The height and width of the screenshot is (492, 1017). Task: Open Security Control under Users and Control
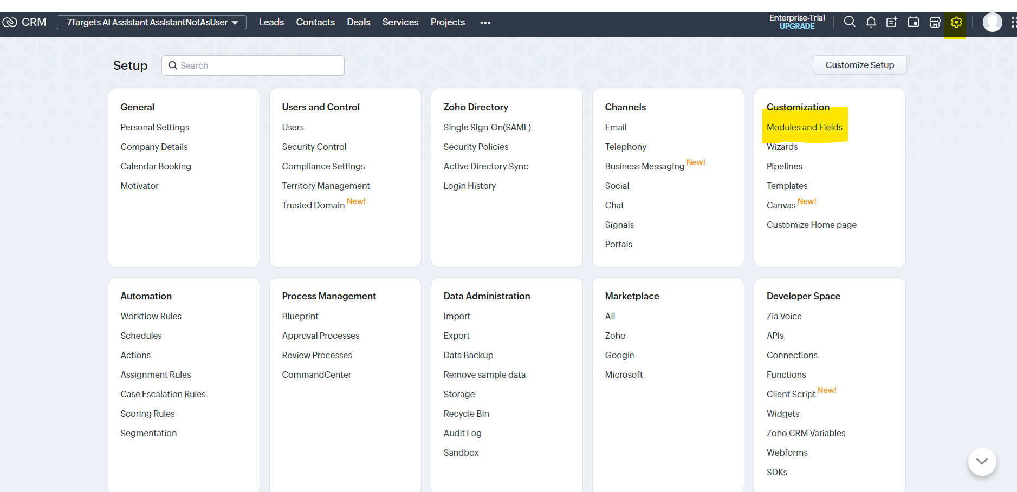pyautogui.click(x=314, y=147)
